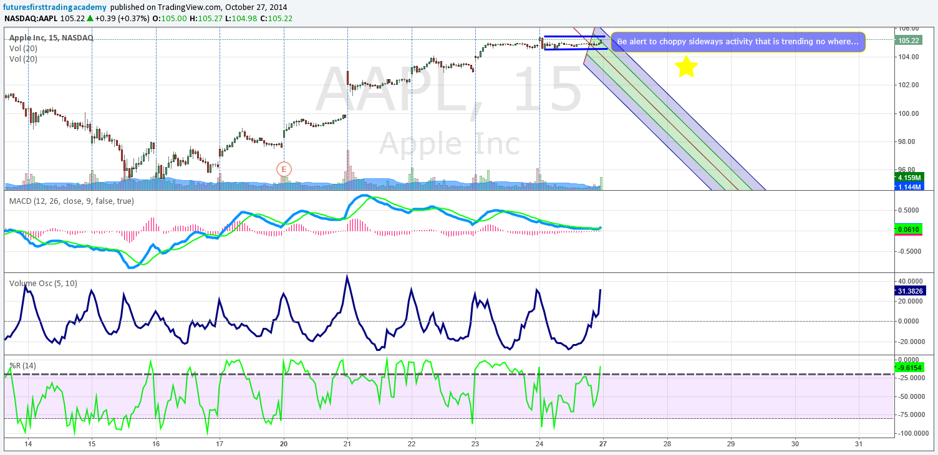Click the 105.22 current price label
Image resolution: width=938 pixels, height=455 pixels.
tap(907, 41)
